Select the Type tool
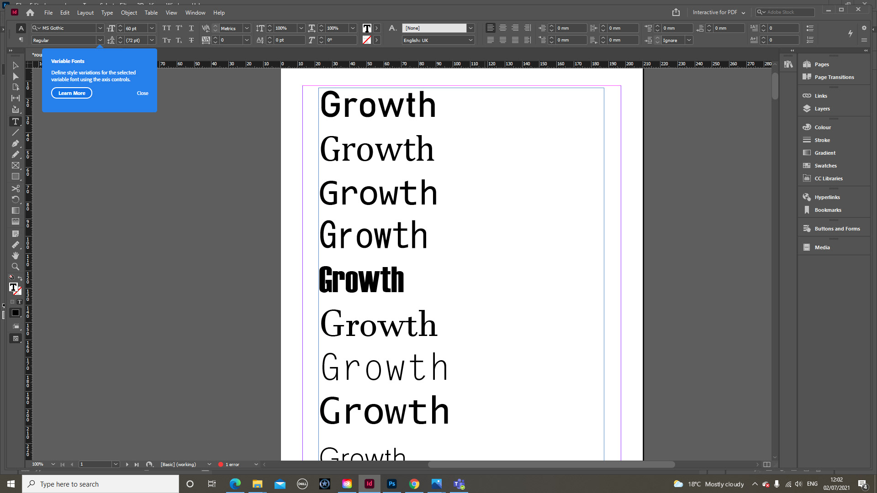Viewport: 877px width, 493px height. [x=15, y=121]
